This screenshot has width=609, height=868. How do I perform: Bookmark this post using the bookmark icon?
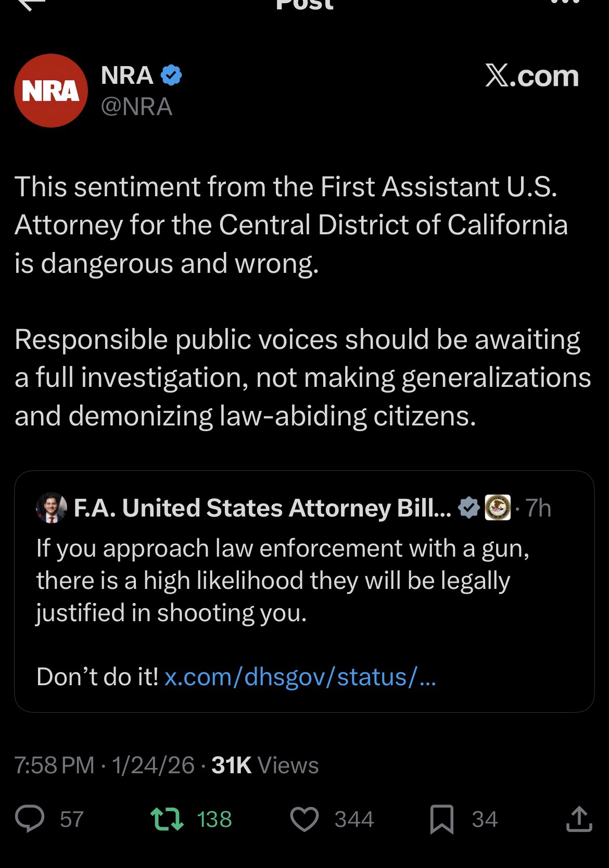pos(442,819)
